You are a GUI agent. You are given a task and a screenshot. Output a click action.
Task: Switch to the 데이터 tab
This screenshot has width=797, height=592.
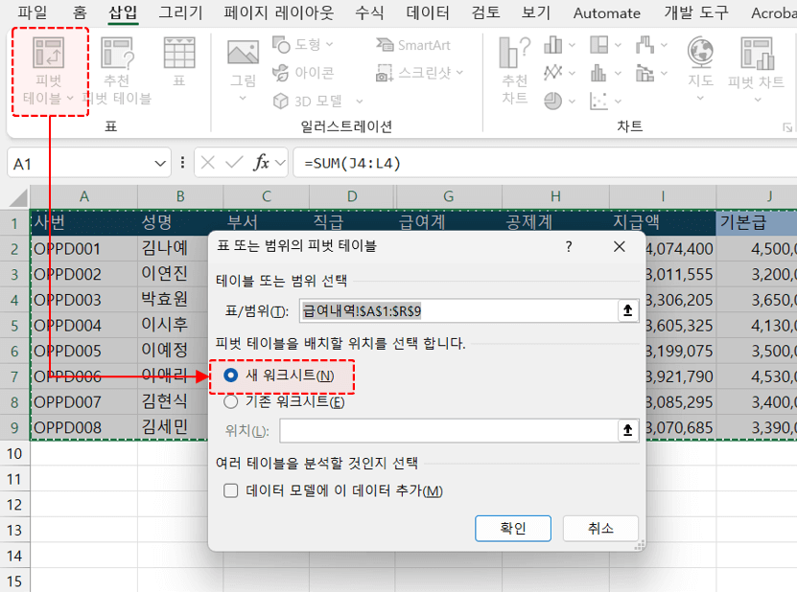[x=428, y=12]
